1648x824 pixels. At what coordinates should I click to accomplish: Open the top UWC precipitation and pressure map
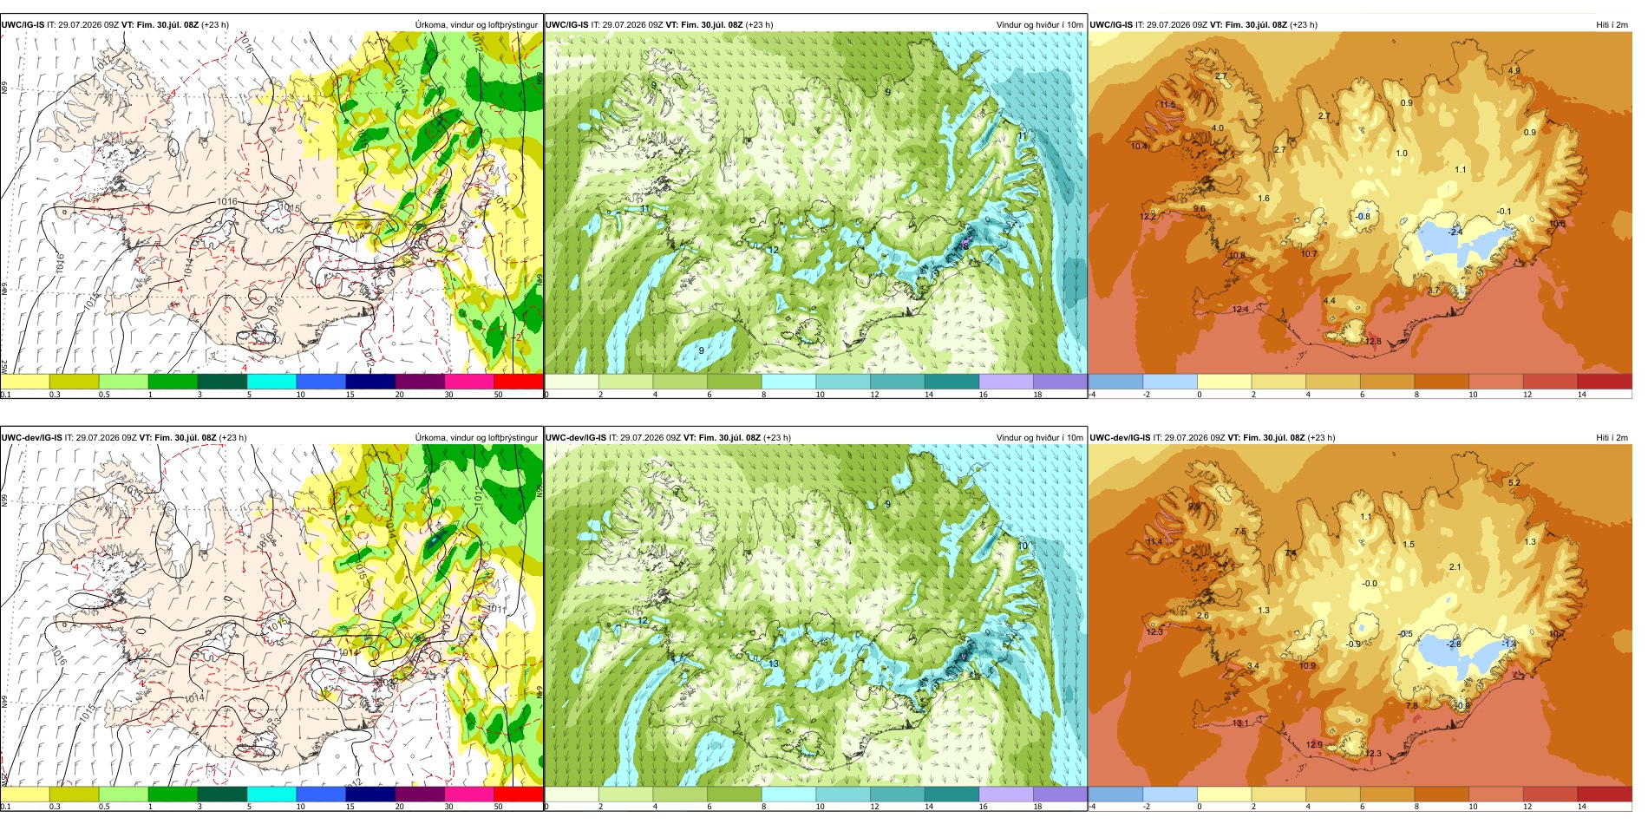pyautogui.click(x=271, y=203)
